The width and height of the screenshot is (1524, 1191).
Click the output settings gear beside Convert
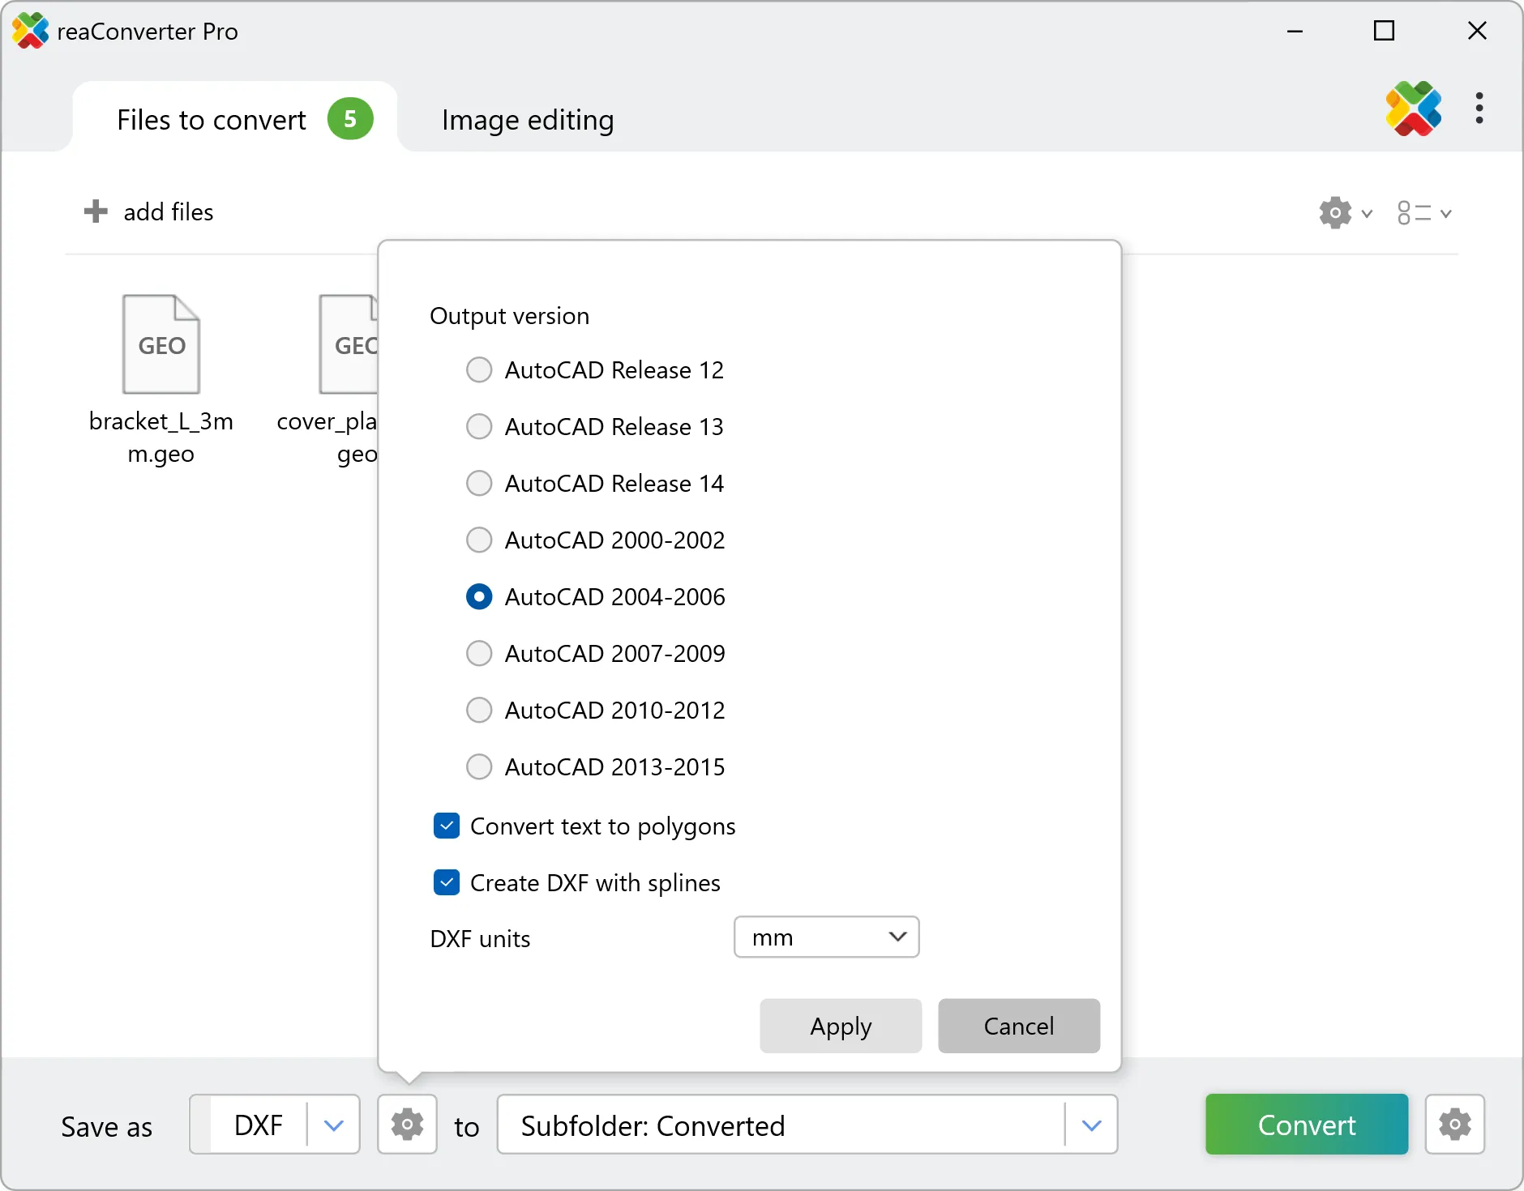click(x=1454, y=1125)
